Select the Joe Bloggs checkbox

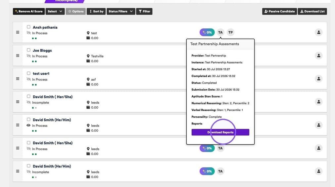click(x=28, y=50)
